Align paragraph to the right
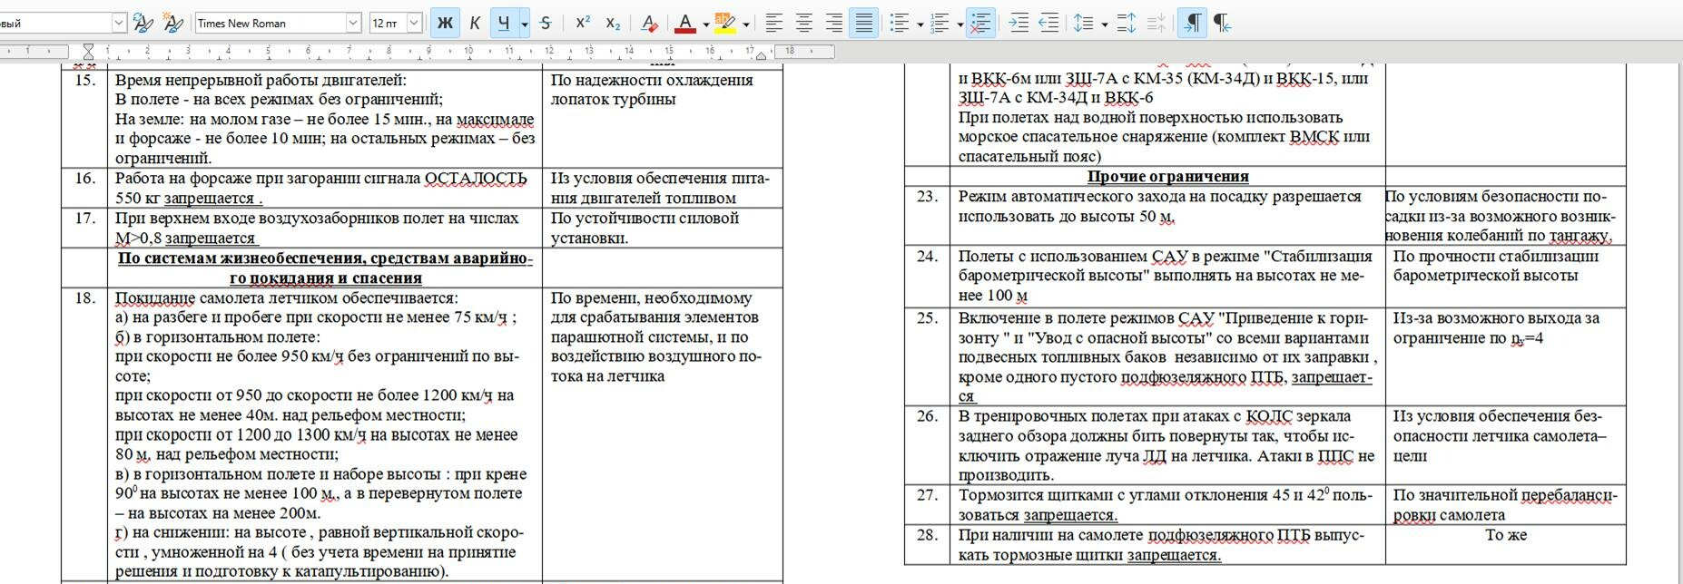 (x=834, y=23)
